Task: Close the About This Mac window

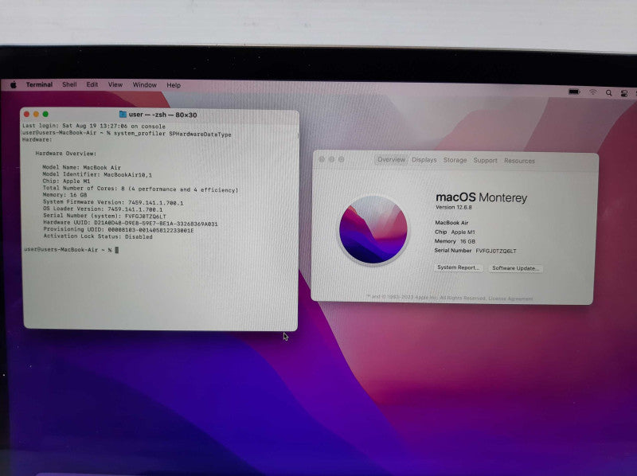Action: click(x=322, y=159)
